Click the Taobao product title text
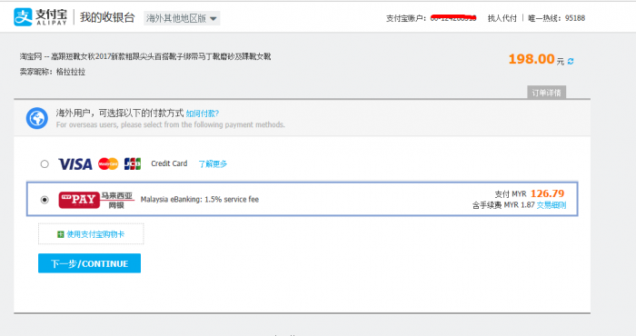 click(x=145, y=56)
